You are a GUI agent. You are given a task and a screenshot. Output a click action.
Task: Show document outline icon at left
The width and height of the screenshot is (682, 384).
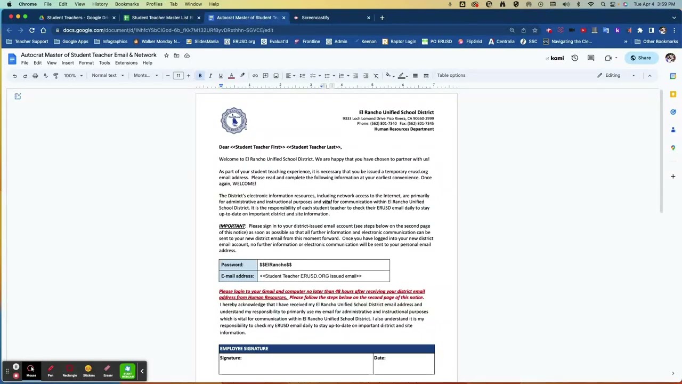click(18, 97)
